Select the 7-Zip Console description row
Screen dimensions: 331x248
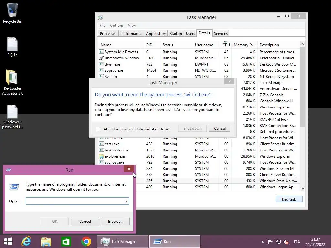point(271,95)
